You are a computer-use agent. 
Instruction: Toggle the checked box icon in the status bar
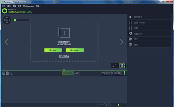click(x=105, y=105)
